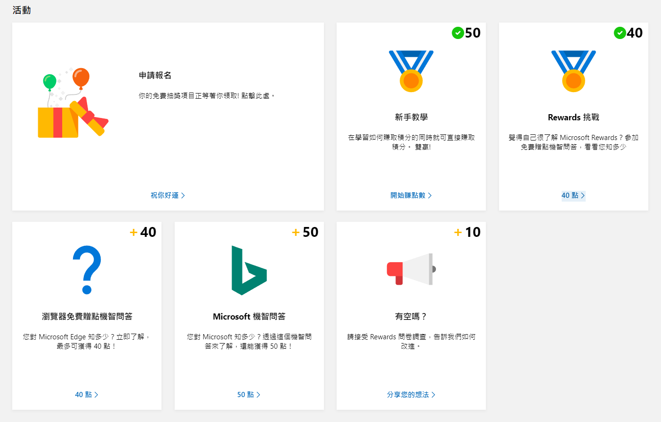Click the Rewards 挑戰 card title
The height and width of the screenshot is (422, 661).
coord(573,117)
